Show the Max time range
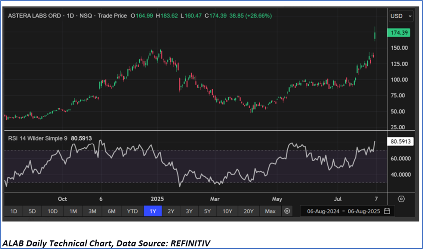423x249 pixels. [270, 211]
